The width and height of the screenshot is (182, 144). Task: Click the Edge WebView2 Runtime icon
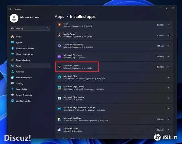click(59, 109)
